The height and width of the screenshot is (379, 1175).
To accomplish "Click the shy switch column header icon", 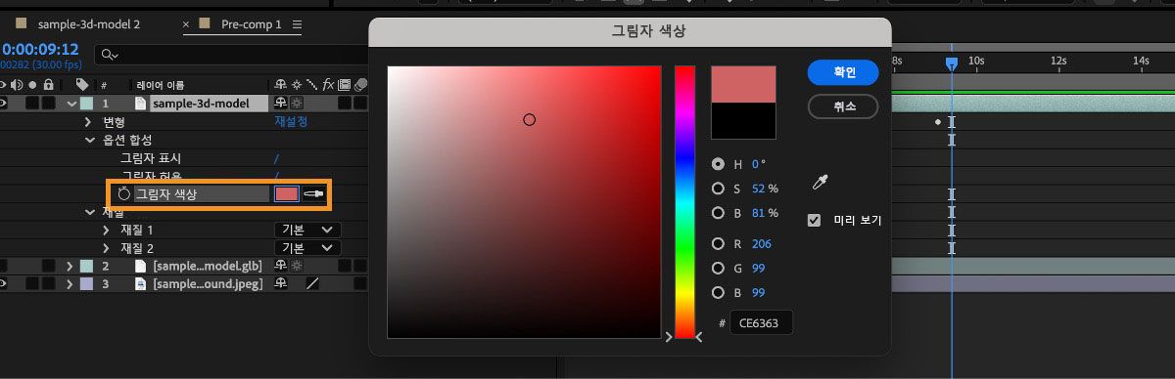I will point(282,85).
